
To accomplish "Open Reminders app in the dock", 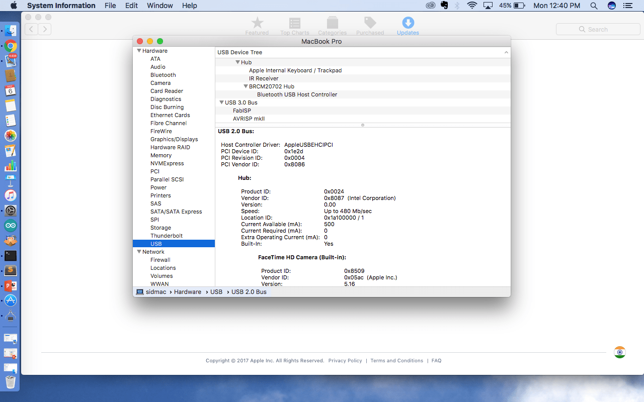I will (x=11, y=121).
